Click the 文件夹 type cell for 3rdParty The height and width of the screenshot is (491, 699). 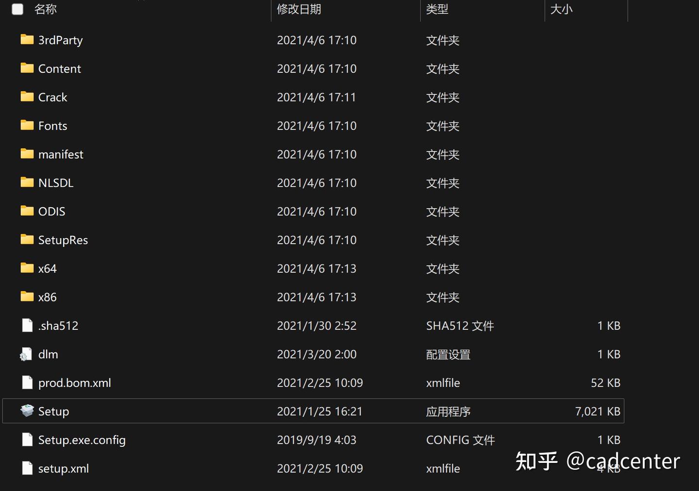(443, 40)
